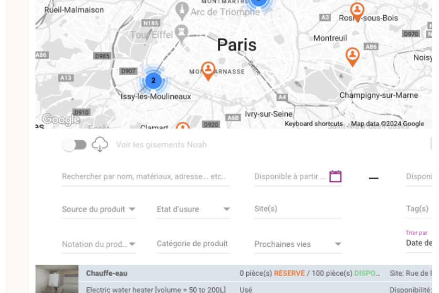Click the orange pin near Clamart
The image size is (439, 293).
tap(183, 125)
